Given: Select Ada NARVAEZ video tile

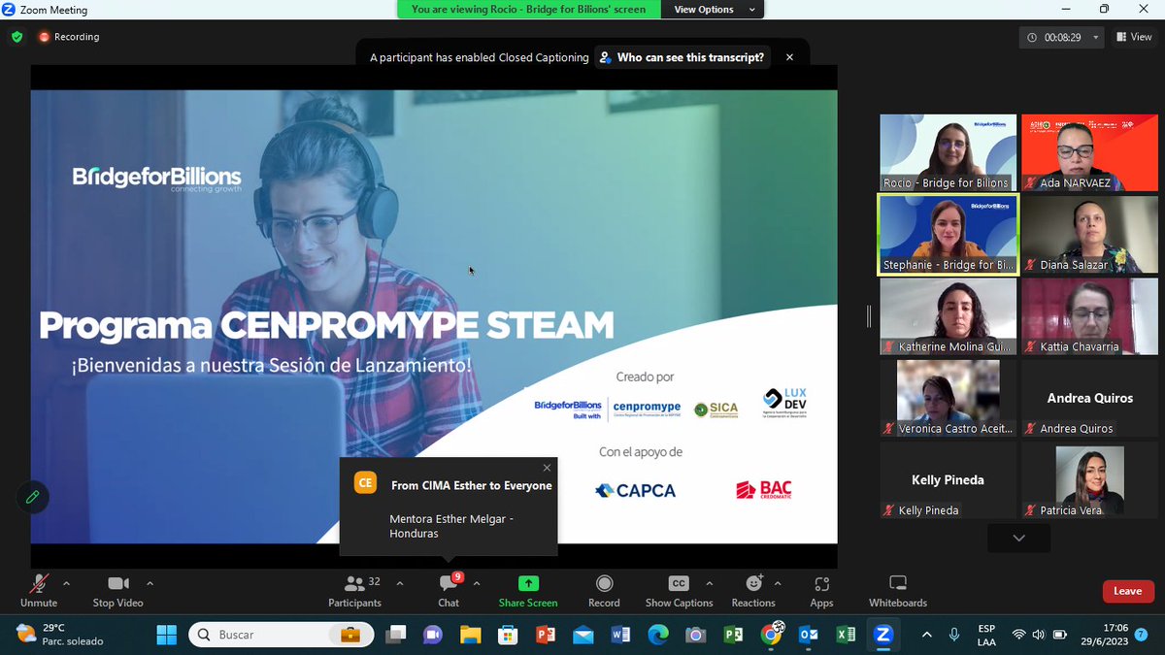Looking at the screenshot, I should [1089, 152].
